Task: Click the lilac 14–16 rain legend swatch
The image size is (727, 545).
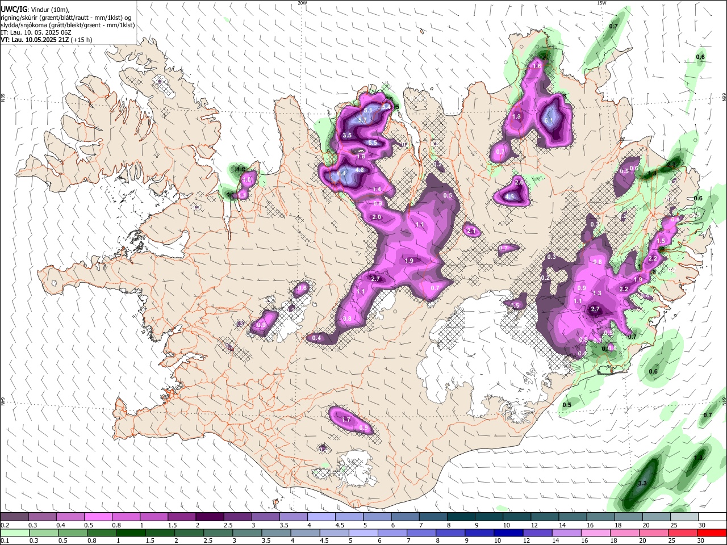Action: click(567, 533)
